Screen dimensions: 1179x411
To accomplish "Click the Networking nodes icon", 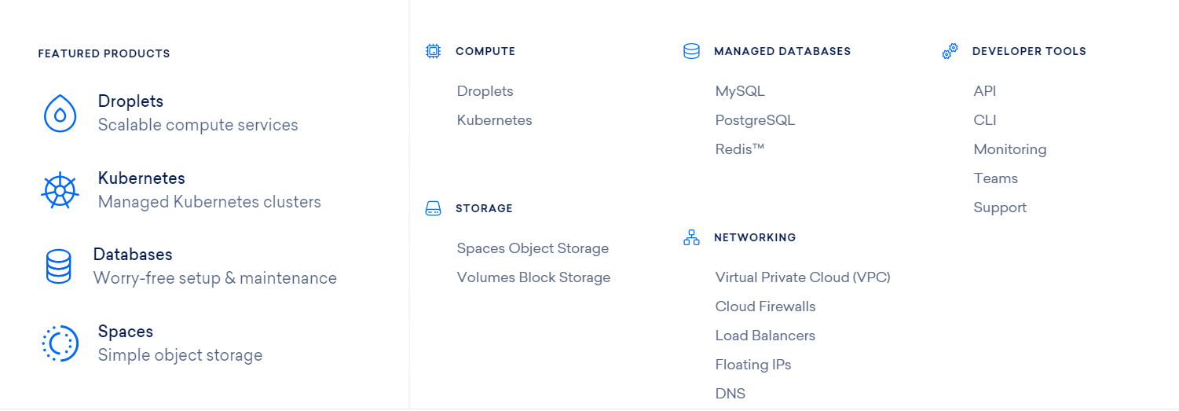I will pyautogui.click(x=691, y=237).
